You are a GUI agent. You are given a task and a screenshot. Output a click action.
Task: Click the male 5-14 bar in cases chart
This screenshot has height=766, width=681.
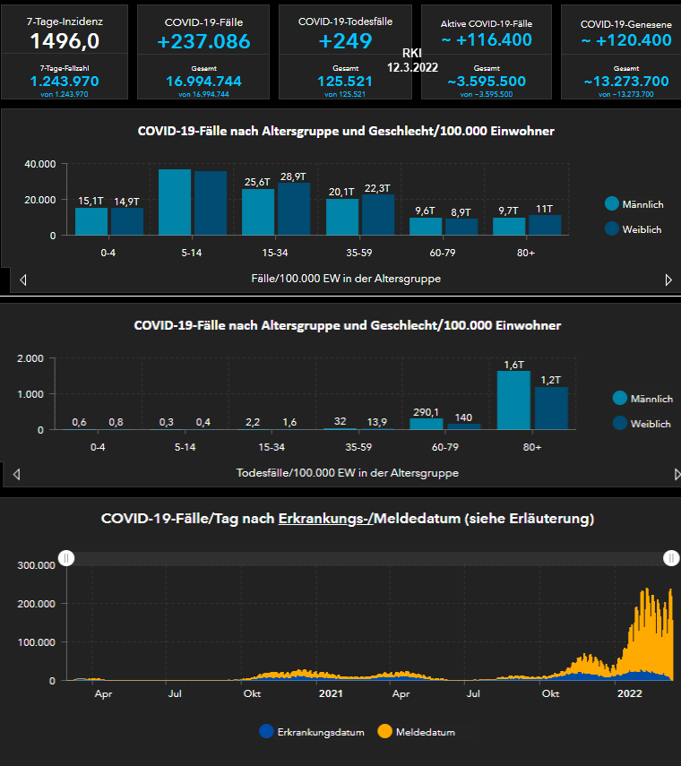pyautogui.click(x=175, y=202)
